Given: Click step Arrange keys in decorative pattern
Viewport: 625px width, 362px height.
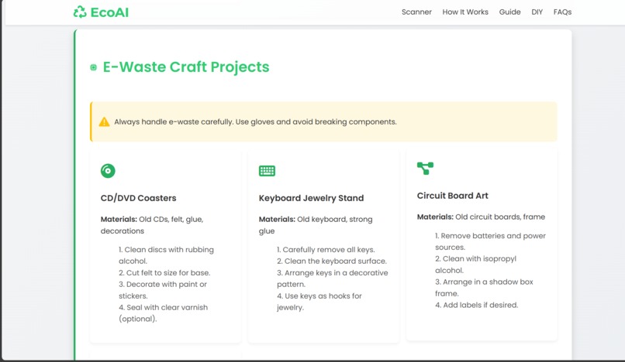Looking at the screenshot, I should pos(333,278).
